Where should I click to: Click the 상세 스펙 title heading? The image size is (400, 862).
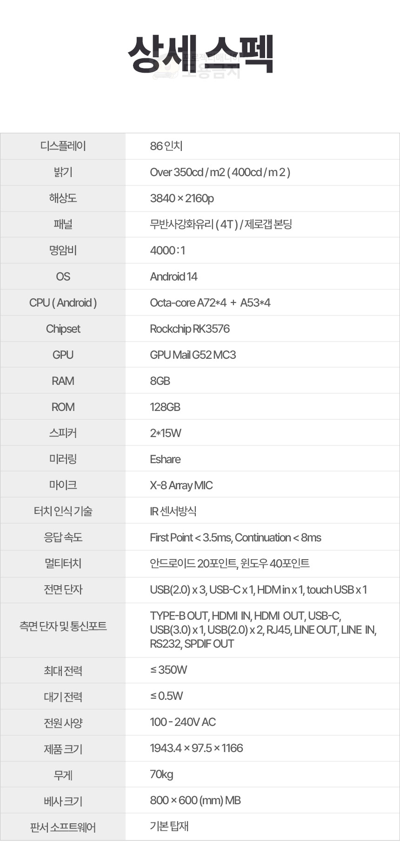200,54
